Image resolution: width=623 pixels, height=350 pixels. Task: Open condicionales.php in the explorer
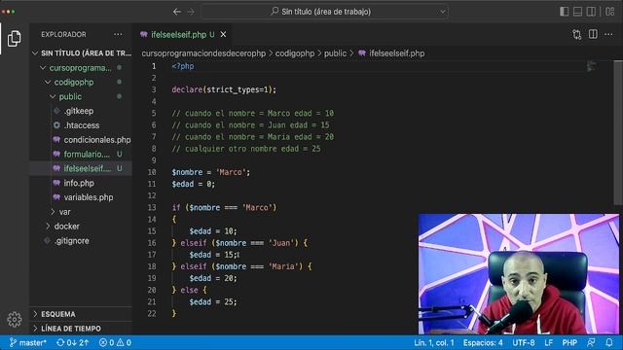tap(82, 140)
